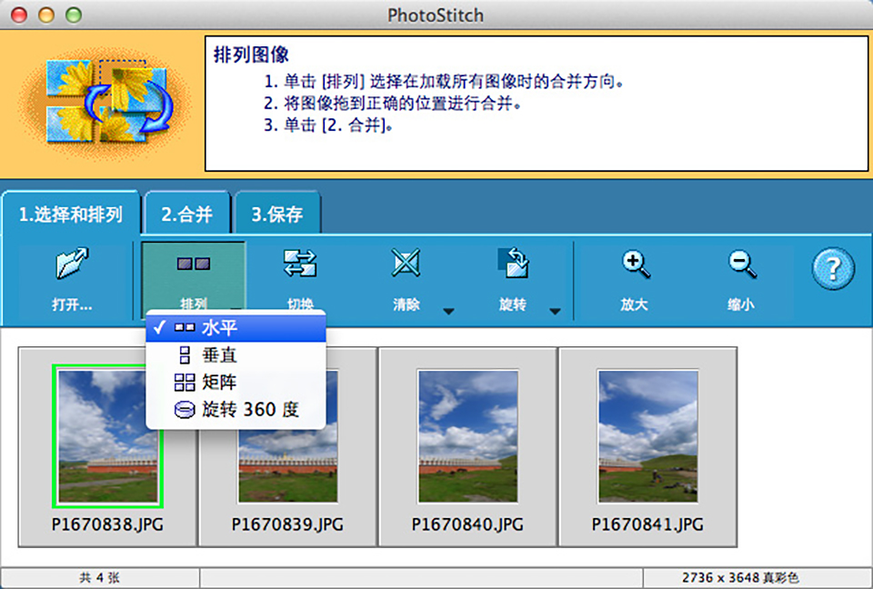
Task: Click the Clear (清除) toolbar icon
Action: 406,265
